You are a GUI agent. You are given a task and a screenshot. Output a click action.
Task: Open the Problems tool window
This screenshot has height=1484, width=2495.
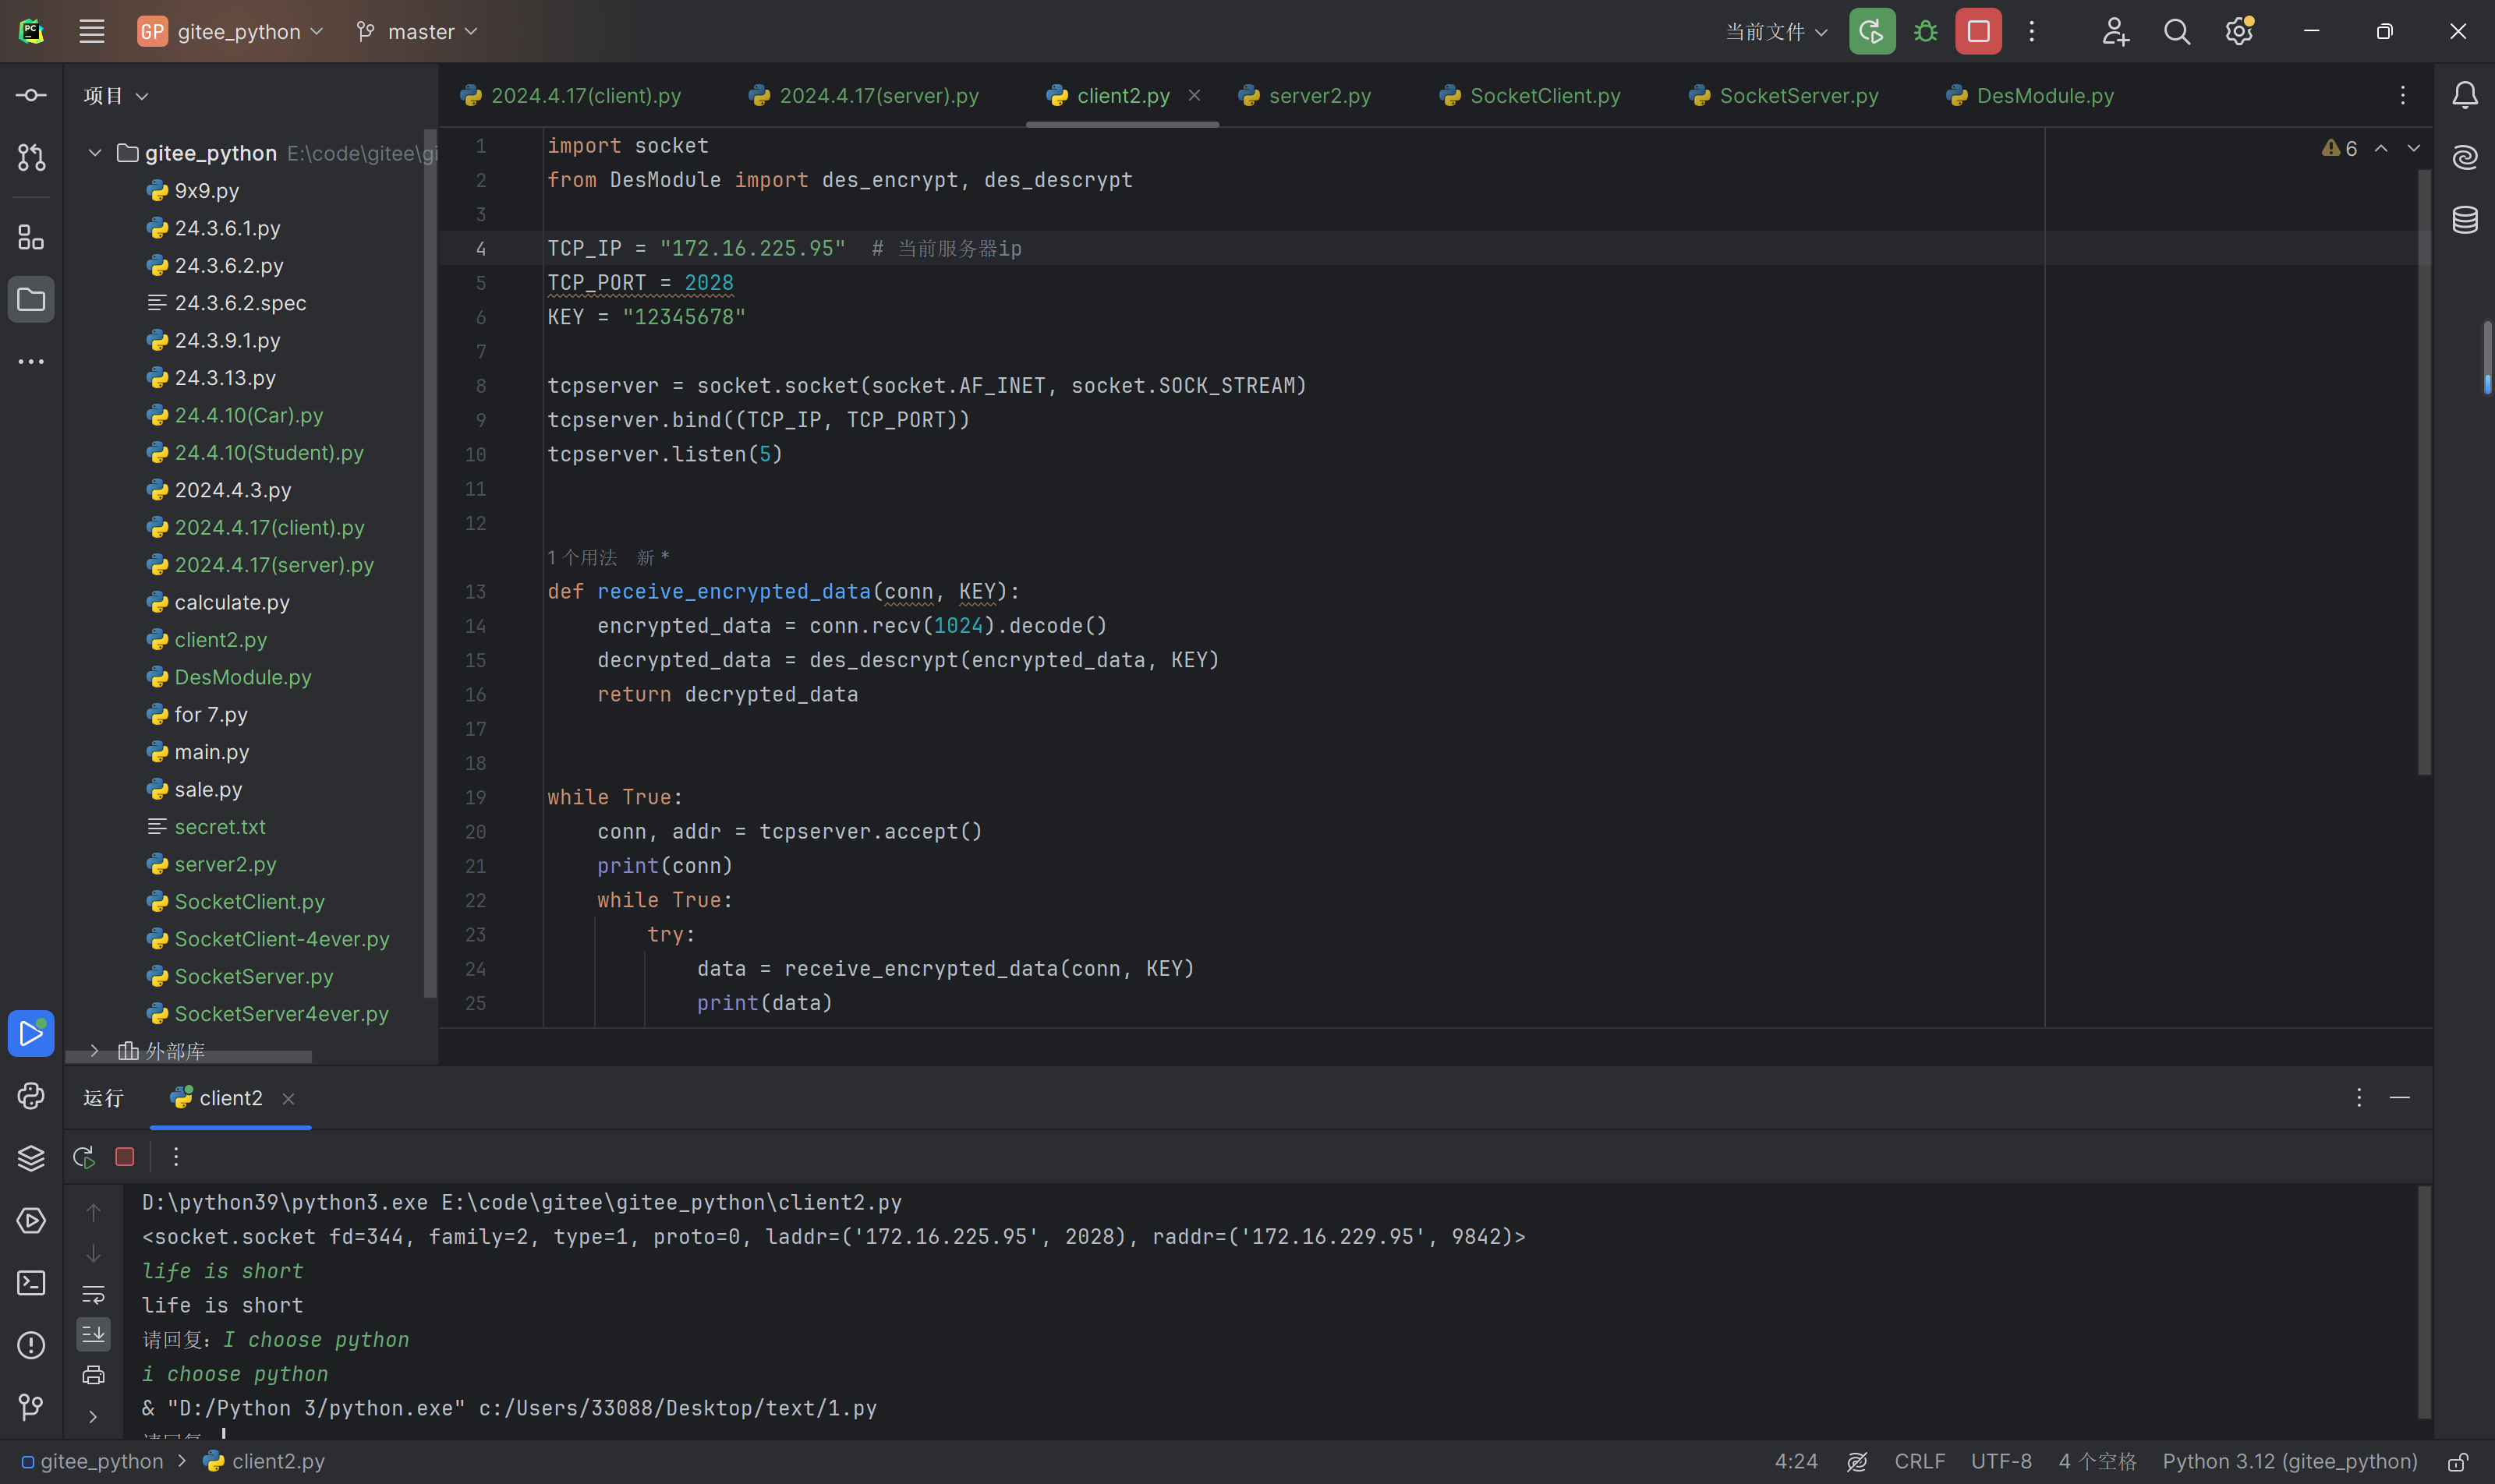pyautogui.click(x=31, y=1345)
